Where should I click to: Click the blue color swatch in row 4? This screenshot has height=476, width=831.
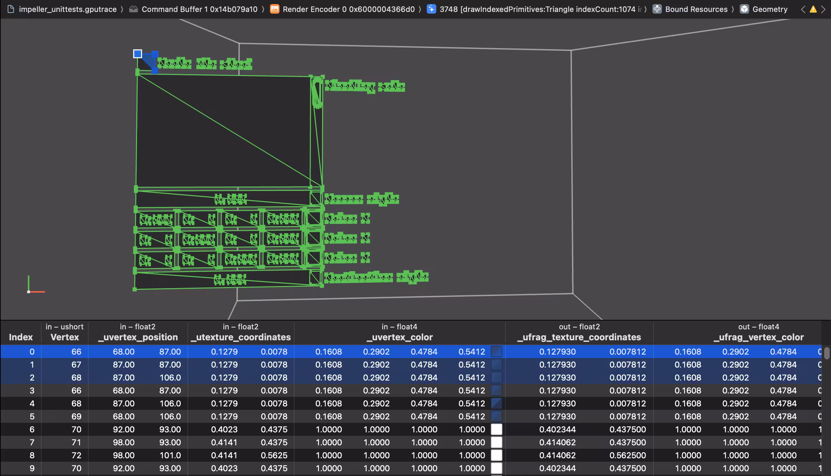tap(496, 403)
